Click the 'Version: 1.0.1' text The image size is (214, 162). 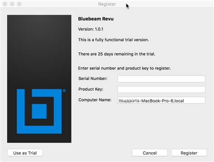pos(91,29)
